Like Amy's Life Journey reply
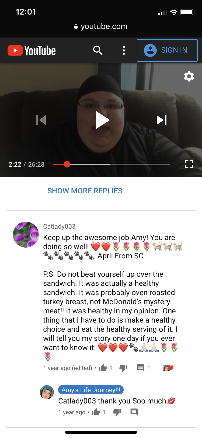Image resolution: width=202 pixels, height=438 pixels. pos(96,412)
